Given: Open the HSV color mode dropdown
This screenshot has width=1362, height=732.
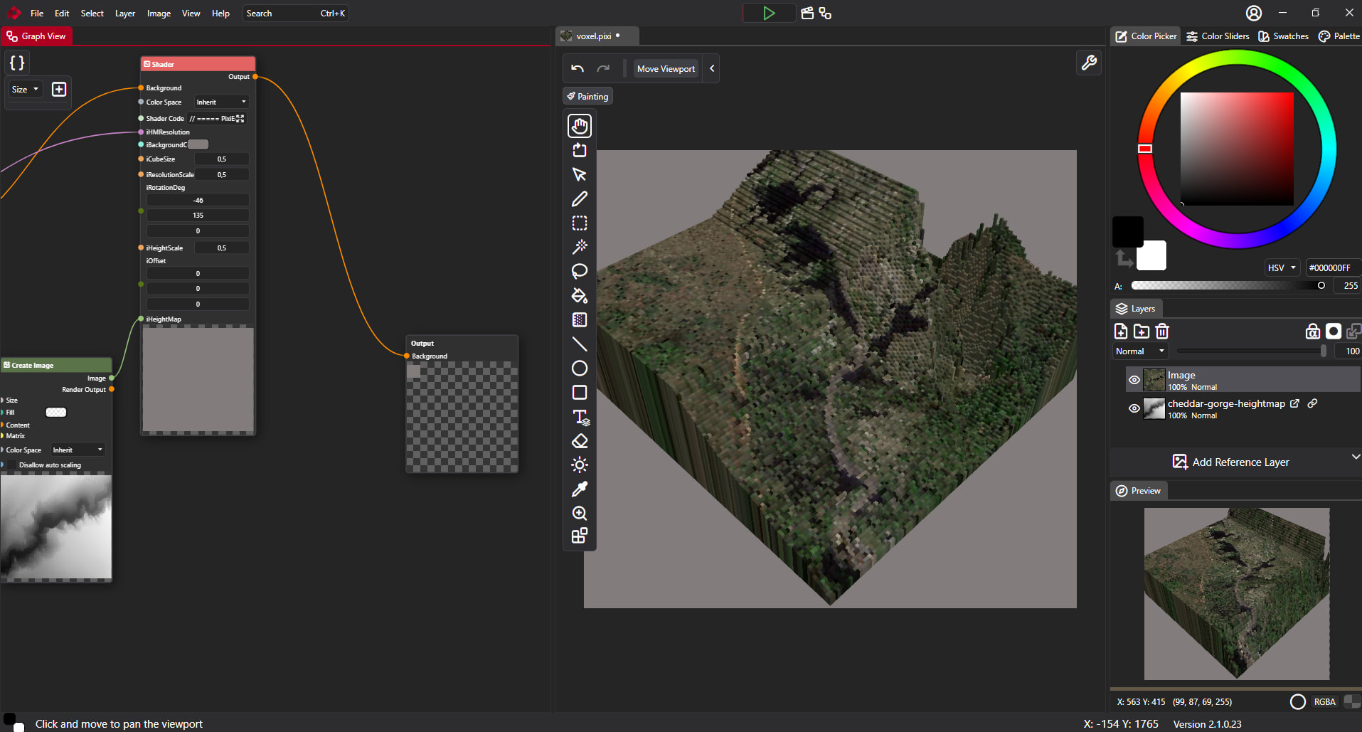Looking at the screenshot, I should tap(1282, 267).
